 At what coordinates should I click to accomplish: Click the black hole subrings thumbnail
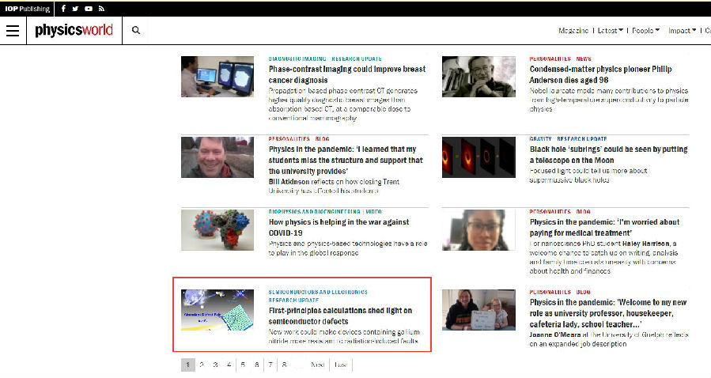[x=478, y=157]
